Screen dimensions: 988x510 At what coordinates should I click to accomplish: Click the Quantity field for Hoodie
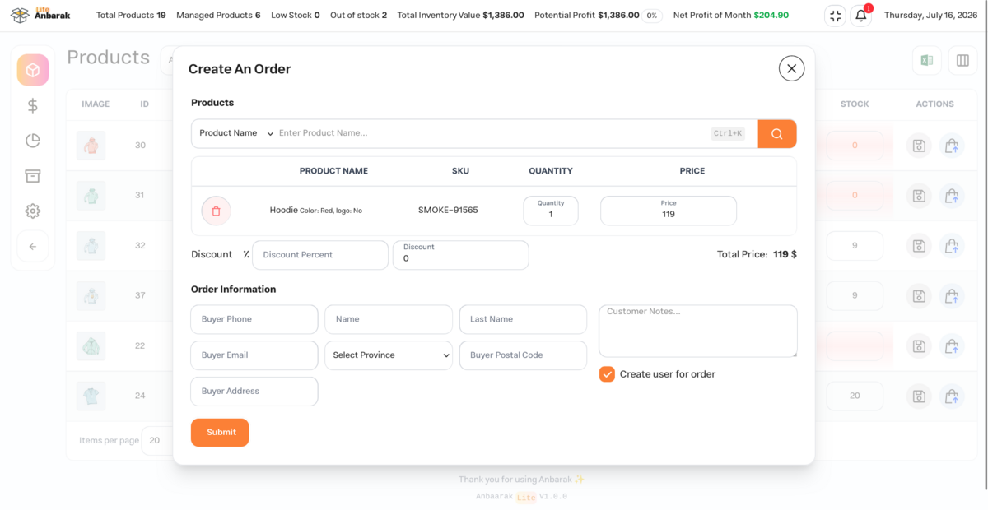[551, 211]
